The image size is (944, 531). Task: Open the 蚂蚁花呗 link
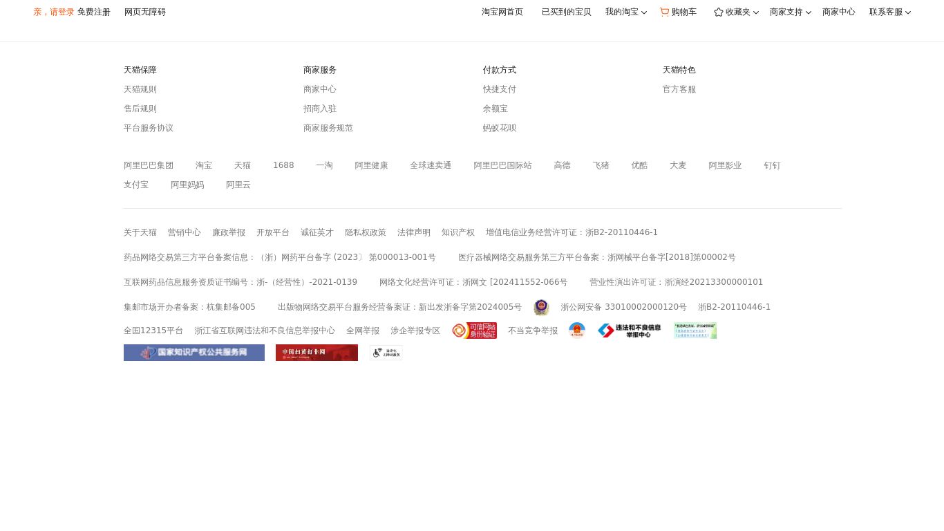[x=500, y=128]
